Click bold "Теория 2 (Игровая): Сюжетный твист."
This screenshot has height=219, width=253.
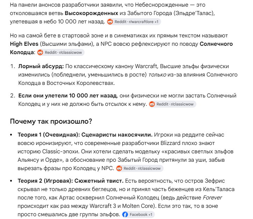coord(71,181)
